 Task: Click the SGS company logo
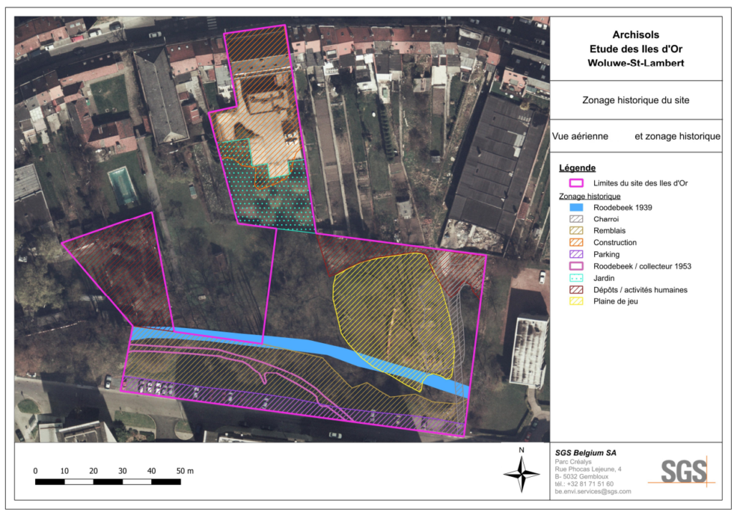(x=683, y=471)
